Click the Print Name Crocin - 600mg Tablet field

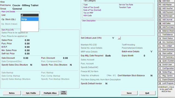(x=25, y=5)
